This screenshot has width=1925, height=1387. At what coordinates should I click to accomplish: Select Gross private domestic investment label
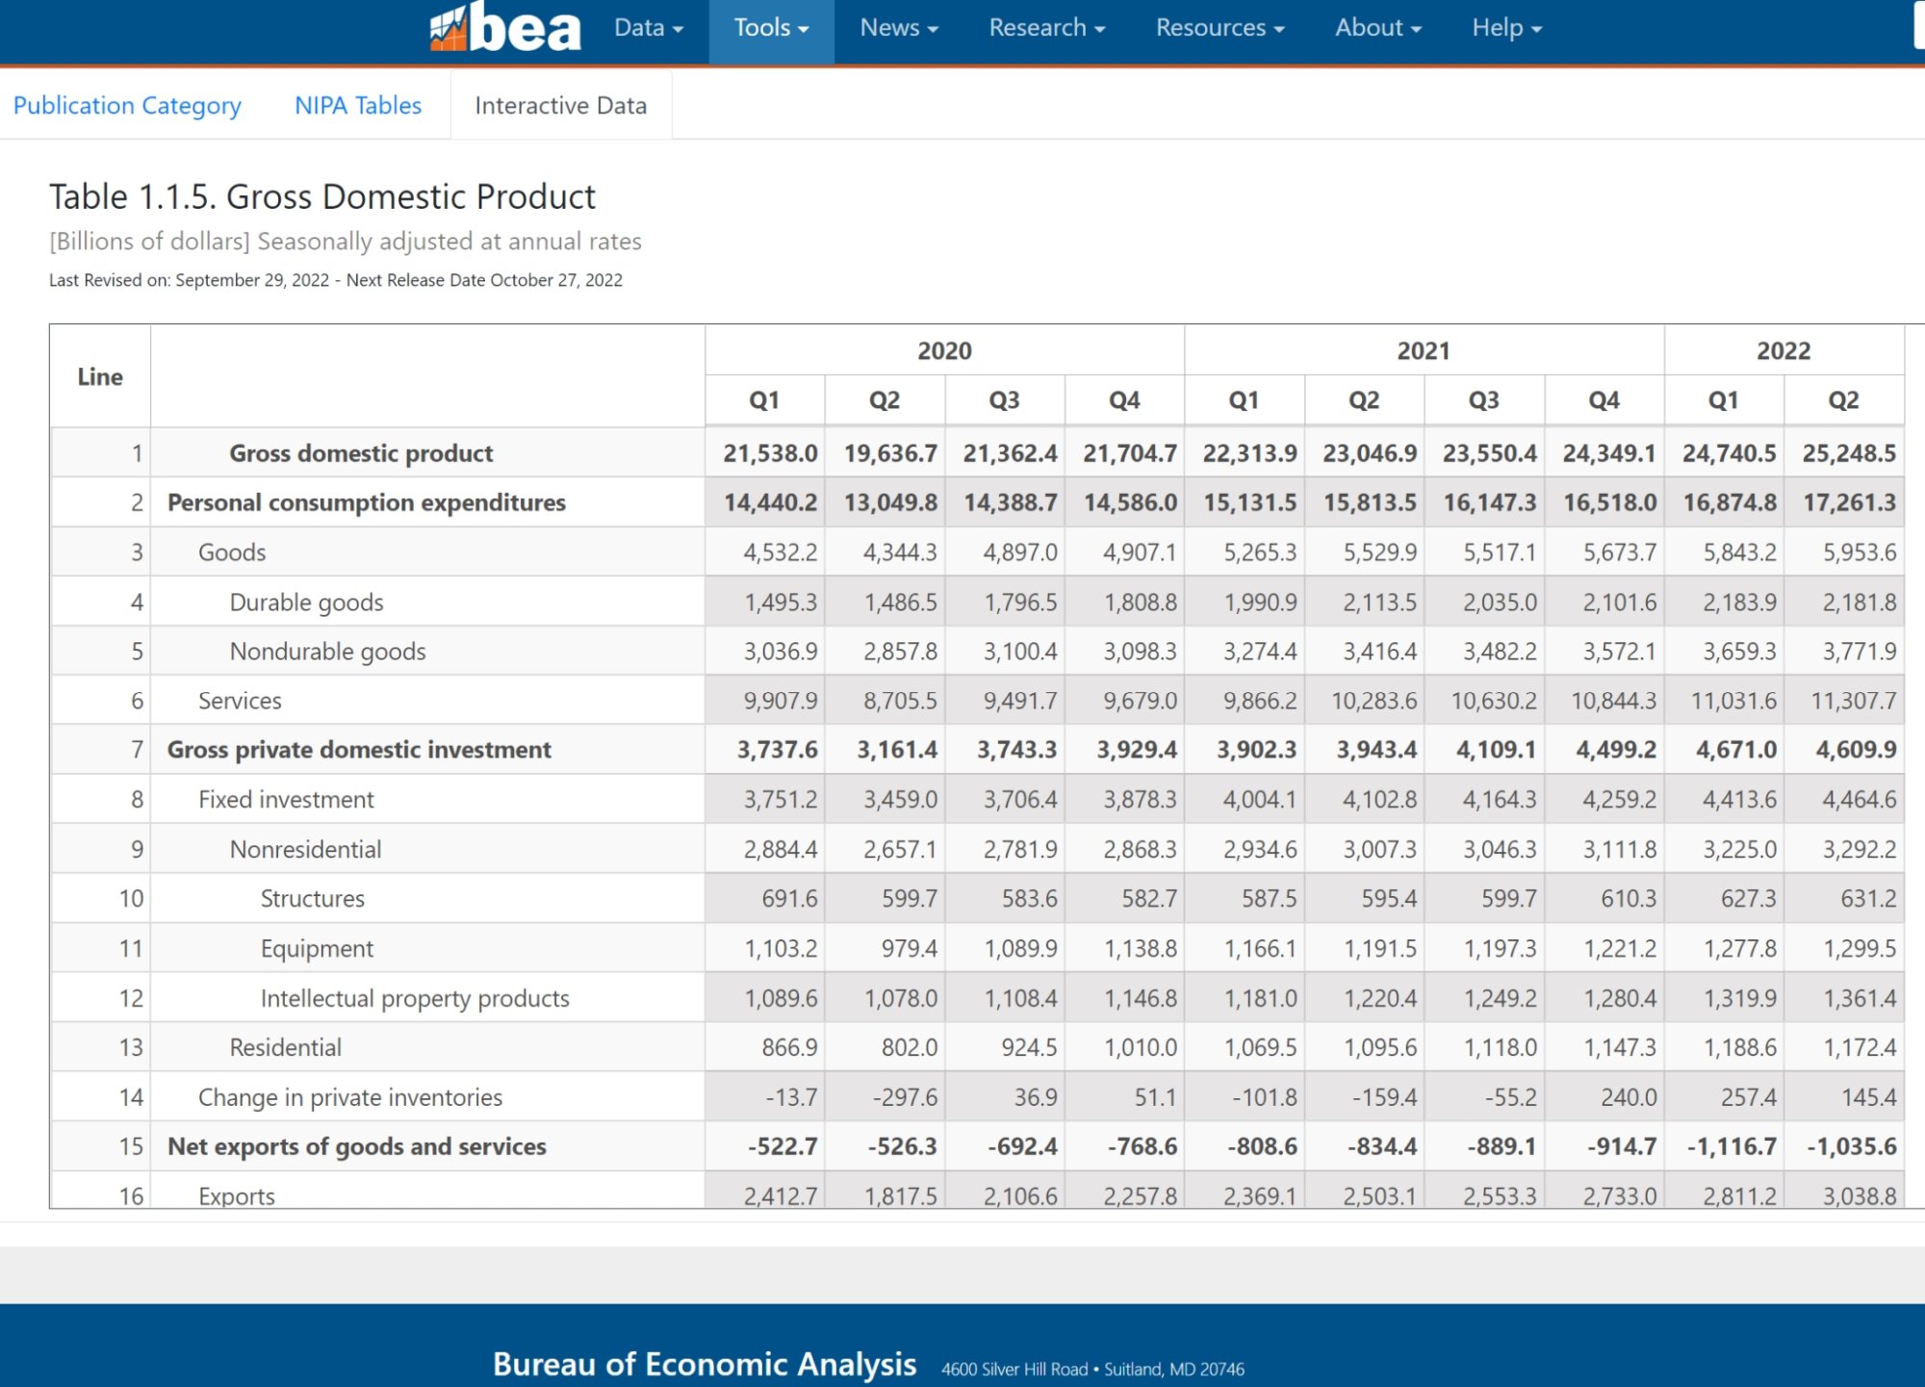pyautogui.click(x=359, y=750)
